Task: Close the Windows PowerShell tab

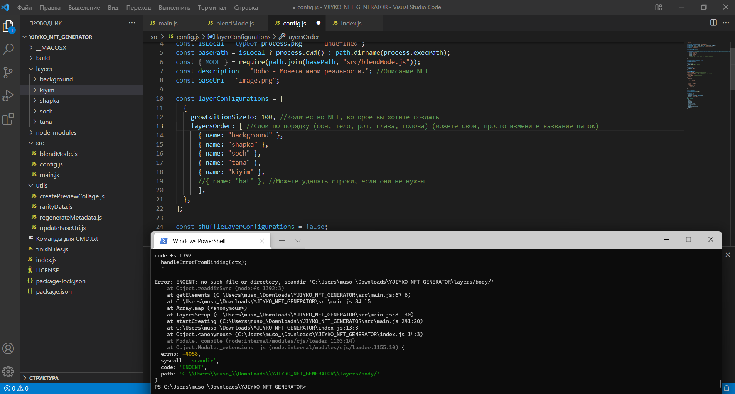Action: point(261,241)
